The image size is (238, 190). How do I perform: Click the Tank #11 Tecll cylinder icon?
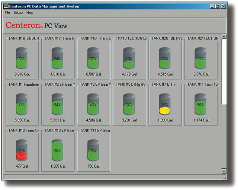coord(200,104)
